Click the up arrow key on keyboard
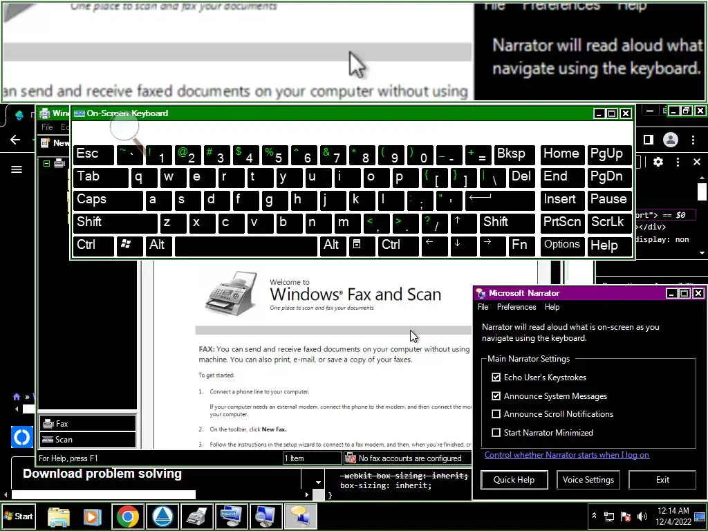This screenshot has height=531, width=708. coord(463,223)
